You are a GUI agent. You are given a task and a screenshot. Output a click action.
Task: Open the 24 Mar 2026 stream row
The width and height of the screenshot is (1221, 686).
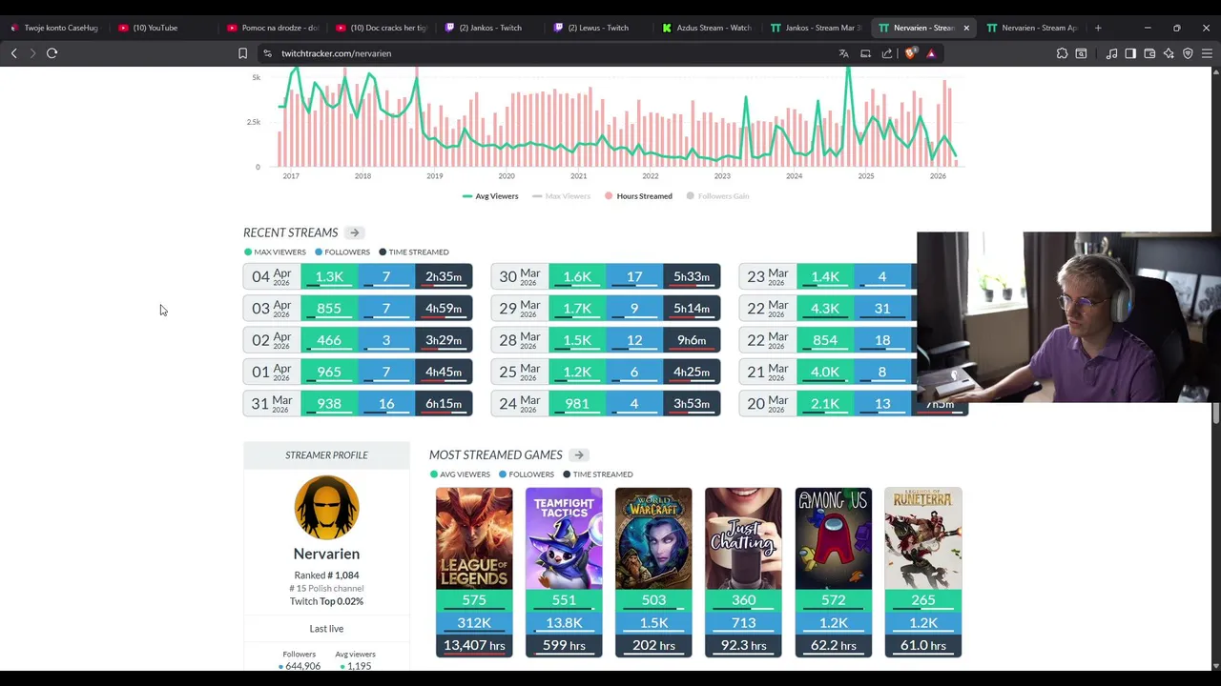pyautogui.click(x=606, y=404)
